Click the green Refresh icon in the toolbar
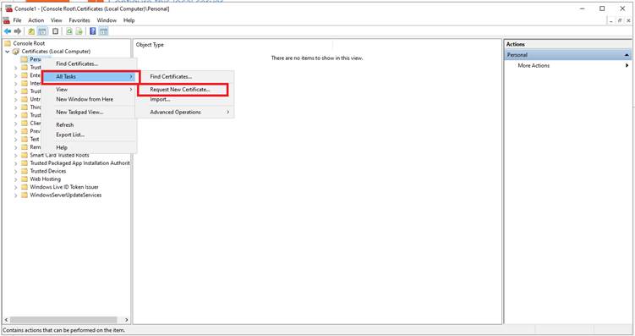 point(69,31)
